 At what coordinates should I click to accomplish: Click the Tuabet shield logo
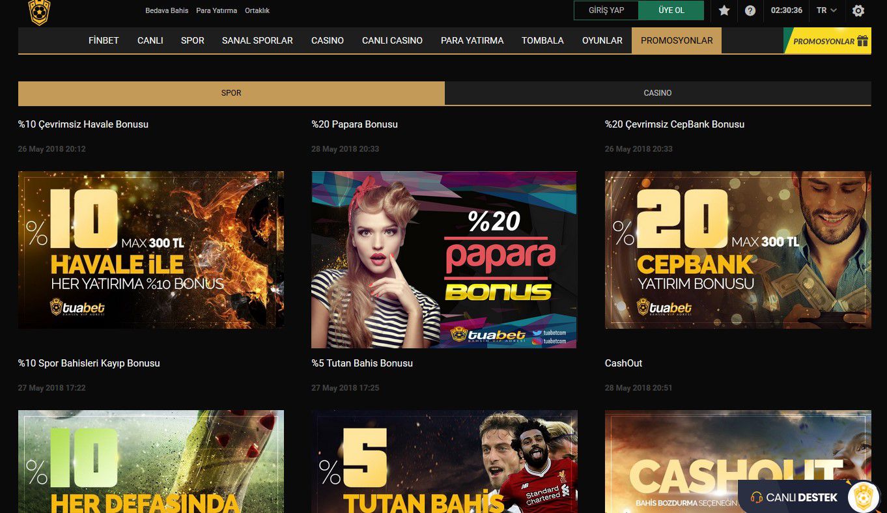(40, 12)
